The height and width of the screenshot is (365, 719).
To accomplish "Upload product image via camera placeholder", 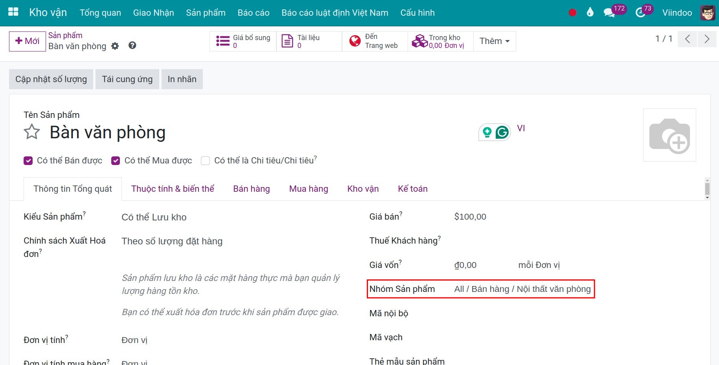I will coord(669,135).
